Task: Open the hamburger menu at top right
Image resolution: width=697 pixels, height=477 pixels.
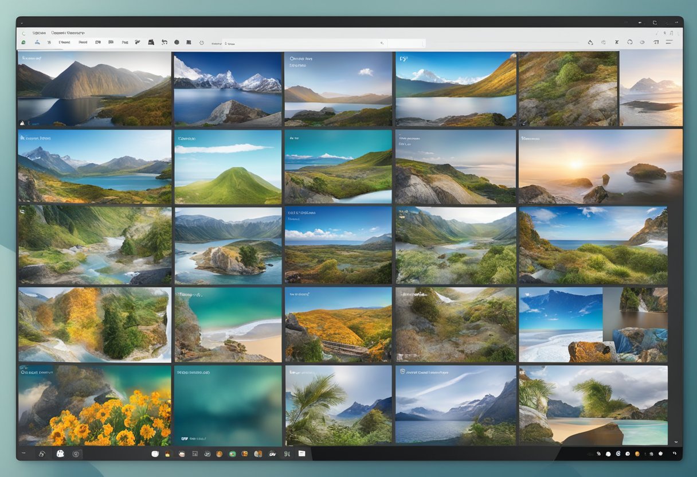Action: (x=671, y=42)
